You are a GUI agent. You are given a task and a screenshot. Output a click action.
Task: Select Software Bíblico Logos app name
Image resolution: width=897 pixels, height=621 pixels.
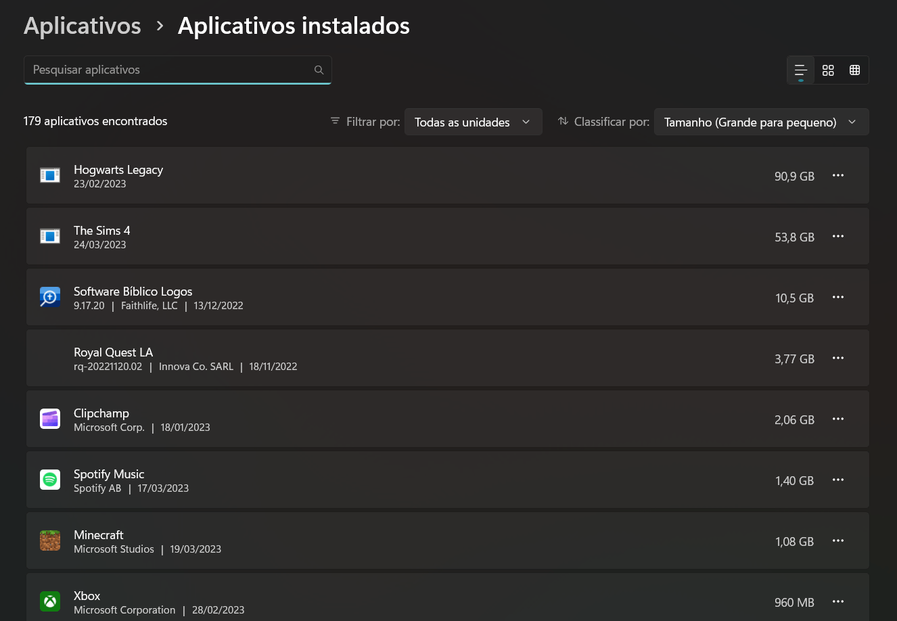pos(133,292)
